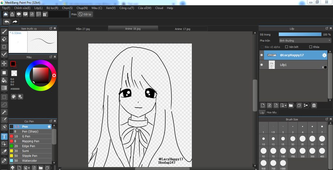
Task: Switch to the Mầm 27.jpg tab
Action: tap(83, 29)
